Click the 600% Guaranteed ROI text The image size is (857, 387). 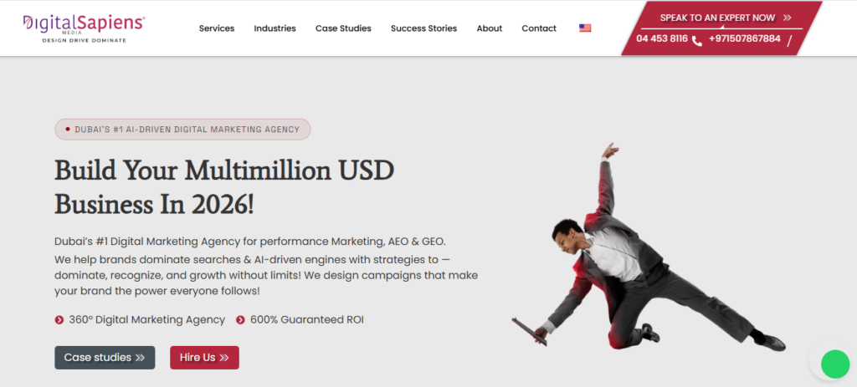306,320
